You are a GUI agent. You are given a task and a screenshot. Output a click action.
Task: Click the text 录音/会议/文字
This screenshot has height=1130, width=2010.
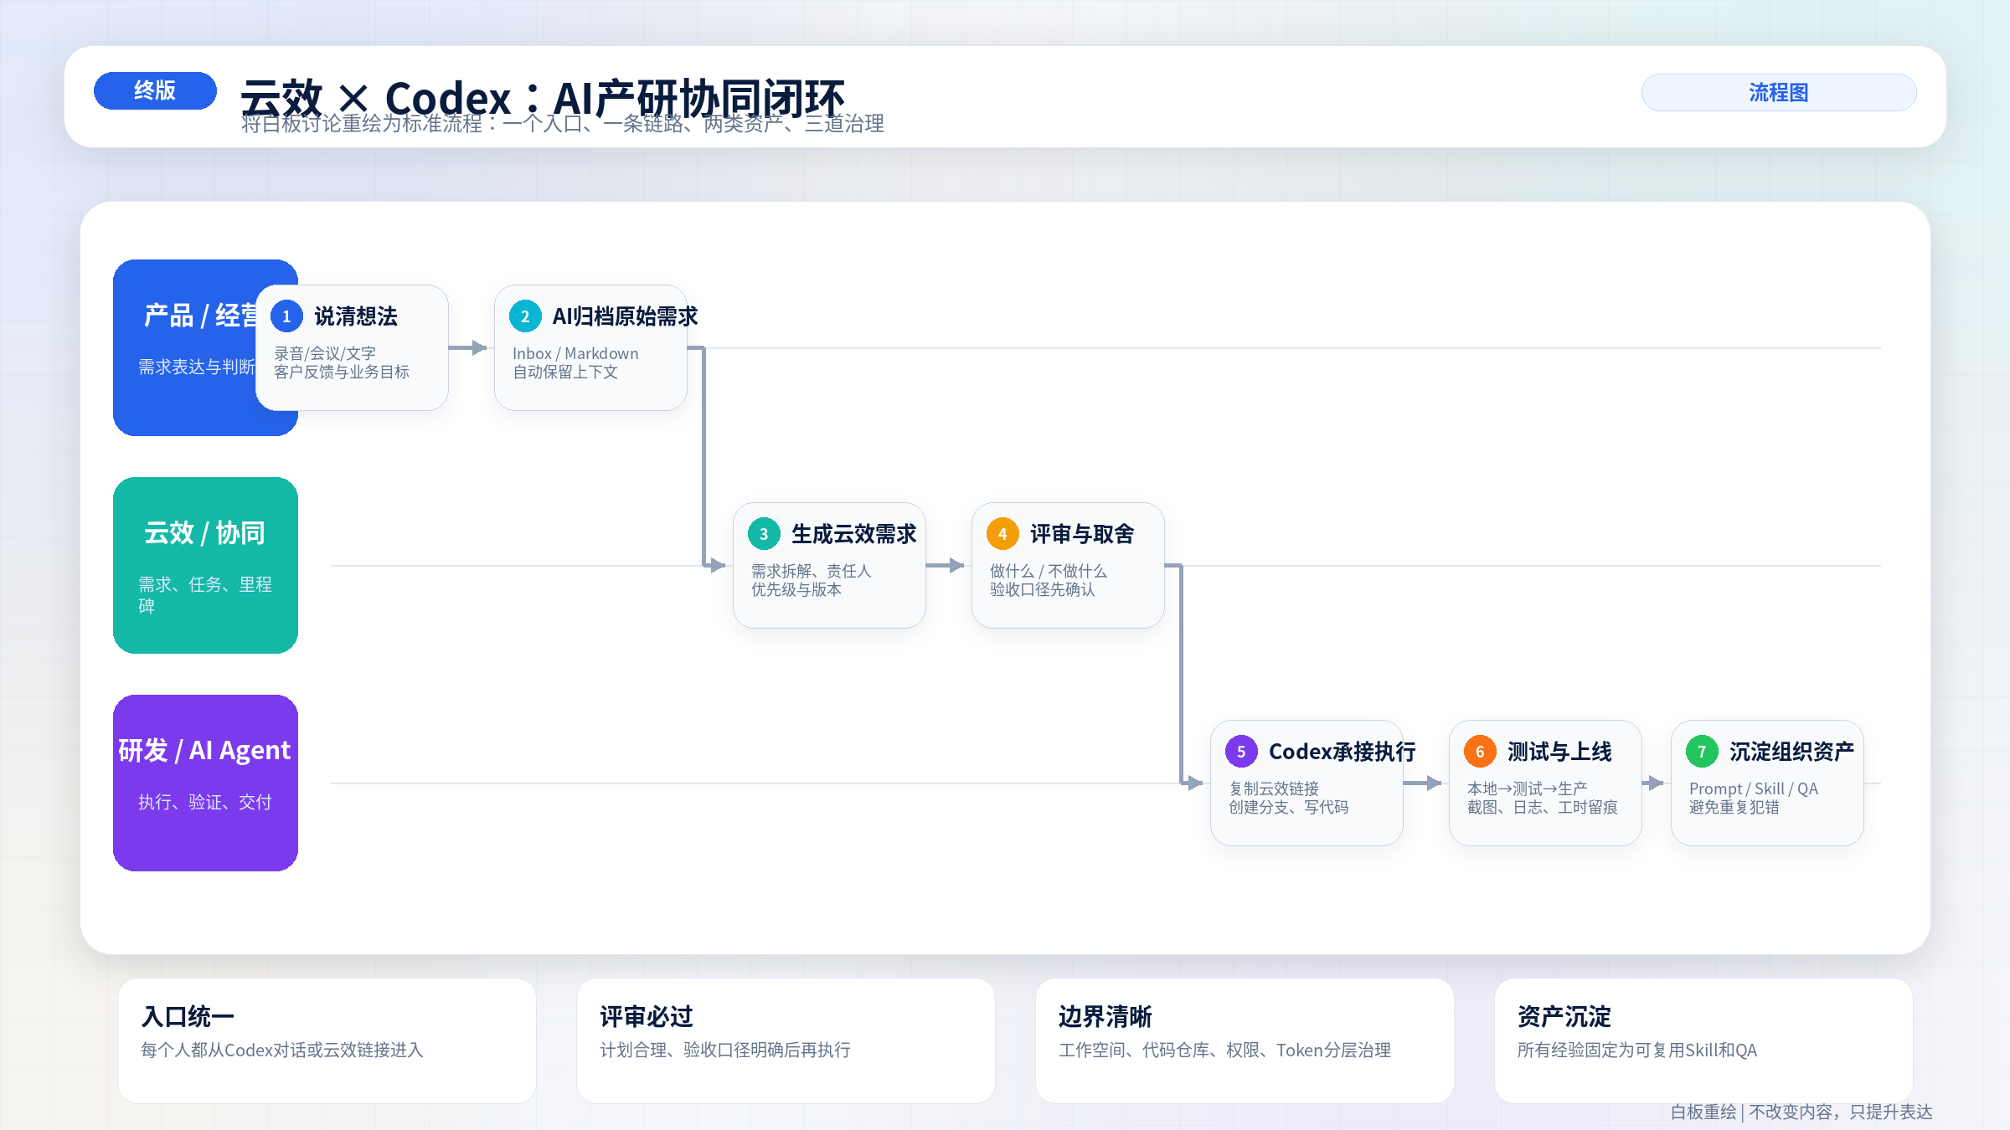[325, 353]
